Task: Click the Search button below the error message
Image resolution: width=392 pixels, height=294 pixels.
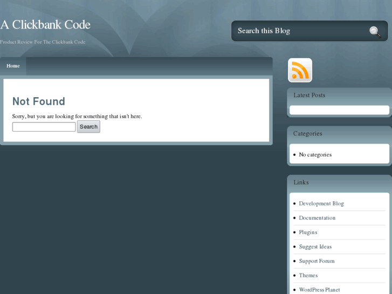Action: coord(88,127)
